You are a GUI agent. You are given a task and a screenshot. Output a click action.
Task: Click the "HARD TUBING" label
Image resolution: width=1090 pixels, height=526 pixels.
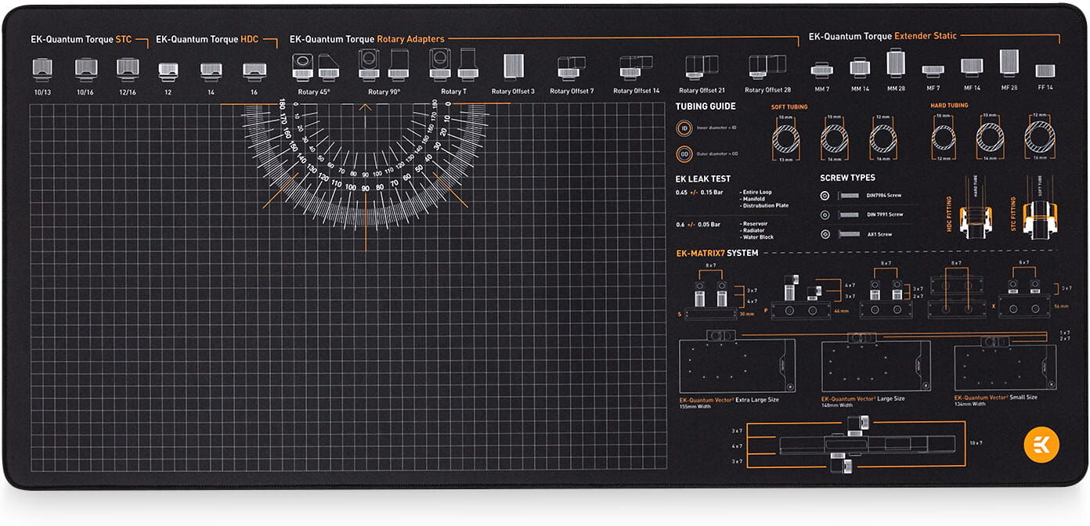949,106
